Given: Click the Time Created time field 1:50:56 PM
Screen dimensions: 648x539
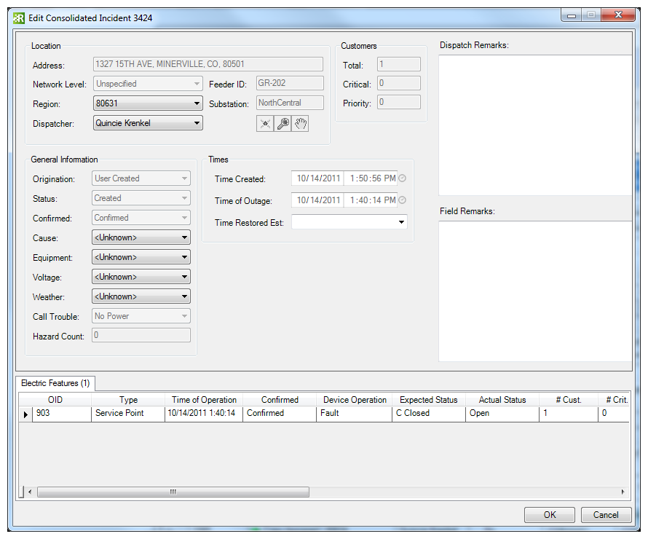Looking at the screenshot, I should pyautogui.click(x=372, y=178).
